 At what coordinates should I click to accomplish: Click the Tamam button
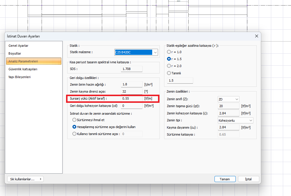coord(225,179)
